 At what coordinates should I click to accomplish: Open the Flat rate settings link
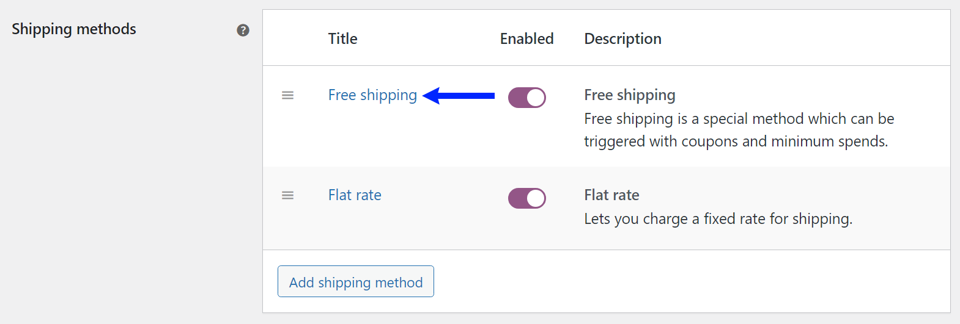point(355,195)
